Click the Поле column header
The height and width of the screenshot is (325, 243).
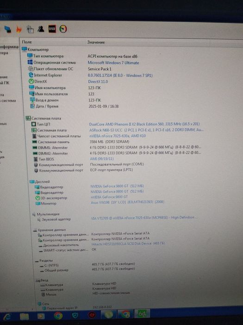tap(27, 42)
